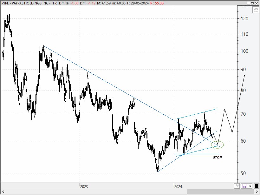The height and width of the screenshot is (195, 260).
Task: Close the PYPL chart window
Action: point(257,3)
